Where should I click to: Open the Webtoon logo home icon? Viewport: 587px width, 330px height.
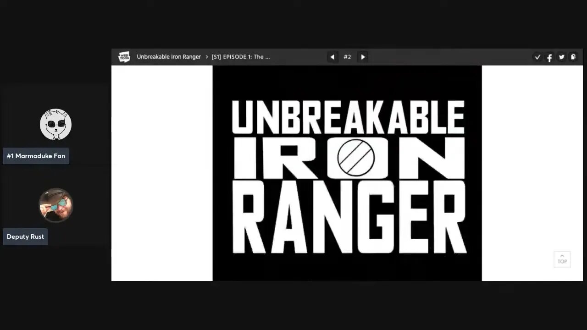(x=124, y=57)
